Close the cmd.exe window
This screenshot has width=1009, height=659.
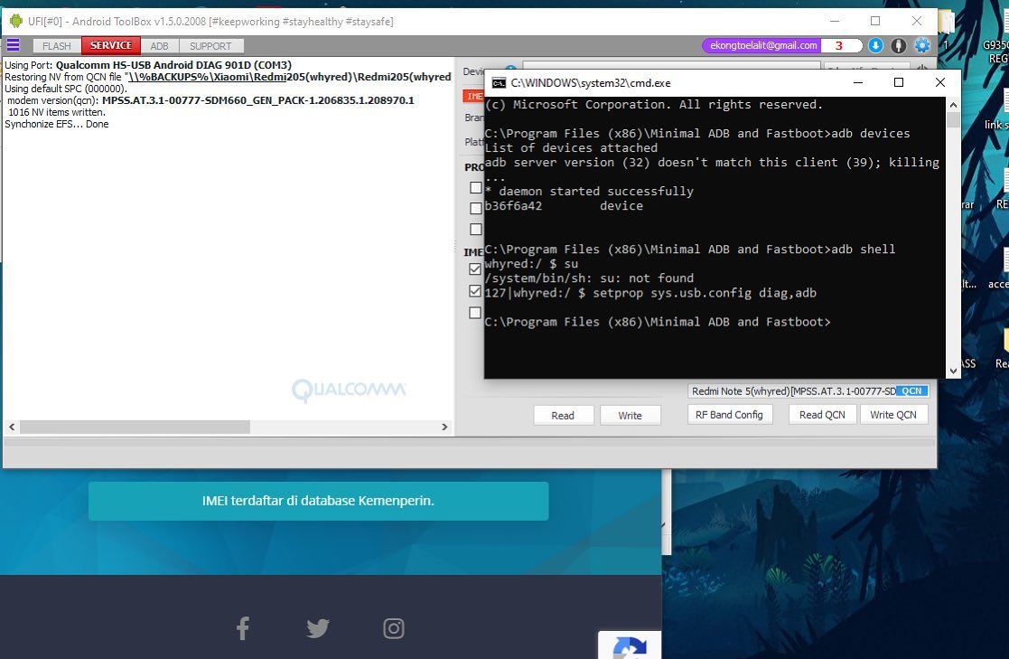(940, 82)
